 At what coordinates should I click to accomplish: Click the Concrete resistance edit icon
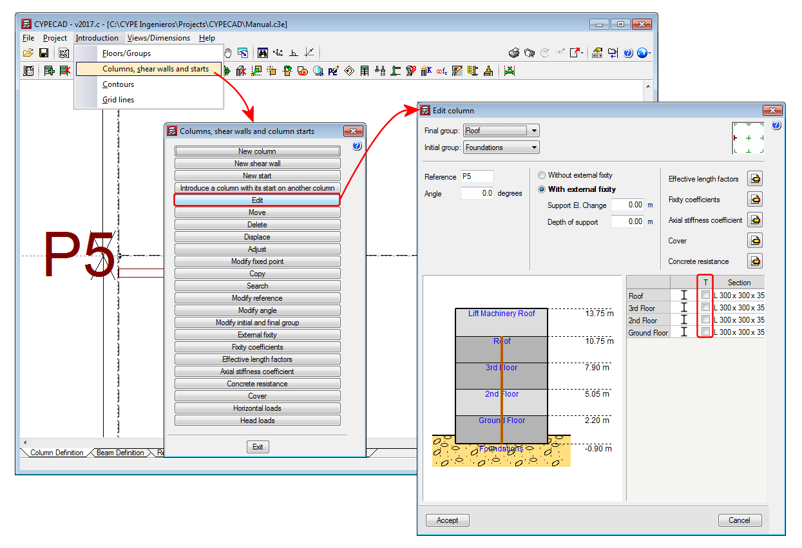tap(754, 261)
